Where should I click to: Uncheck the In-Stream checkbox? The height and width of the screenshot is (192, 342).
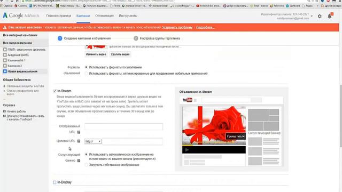click(55, 91)
